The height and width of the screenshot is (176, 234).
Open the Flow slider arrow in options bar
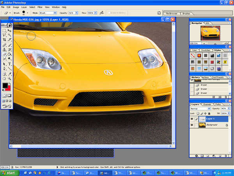coord(96,13)
